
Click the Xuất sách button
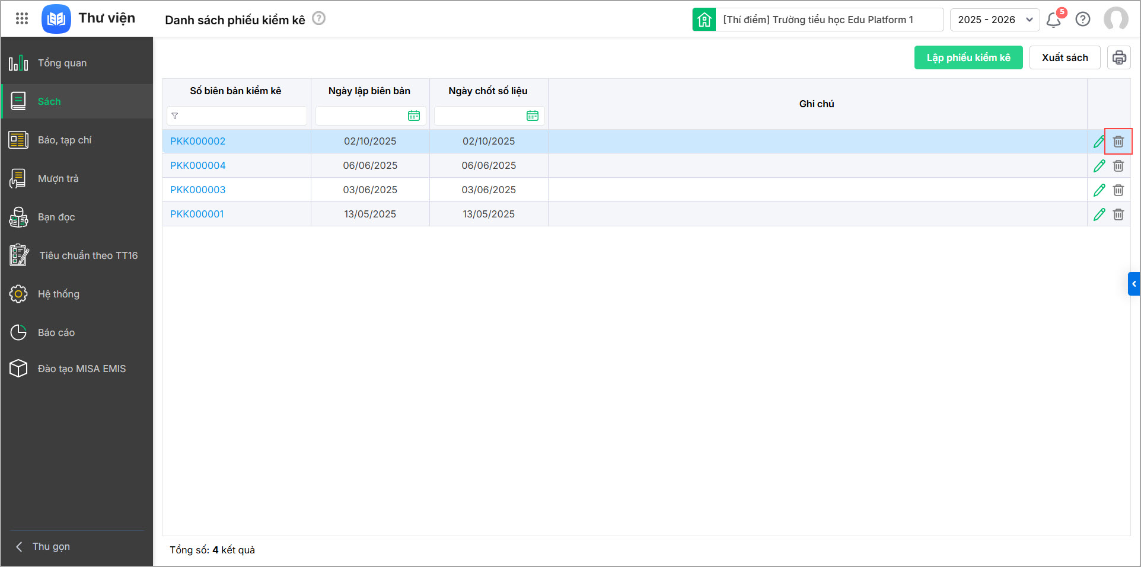(1064, 57)
